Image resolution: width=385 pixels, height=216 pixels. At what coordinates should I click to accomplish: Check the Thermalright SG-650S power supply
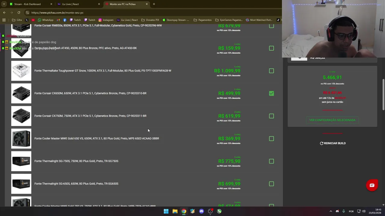point(271,184)
